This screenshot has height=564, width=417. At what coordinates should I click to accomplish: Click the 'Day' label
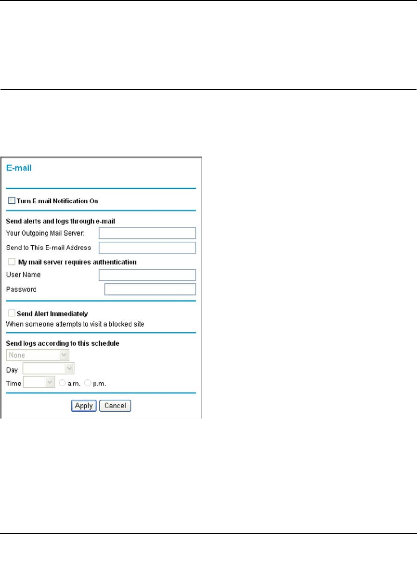[x=12, y=370]
